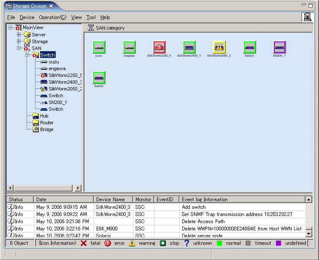Click the error legend icon in status bar
Image resolution: width=319 pixels, height=260 pixels.
point(108,243)
